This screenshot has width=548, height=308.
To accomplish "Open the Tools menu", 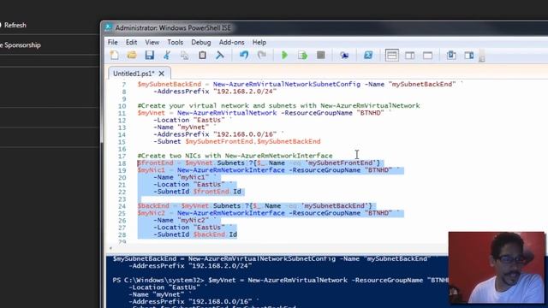I will click(175, 42).
